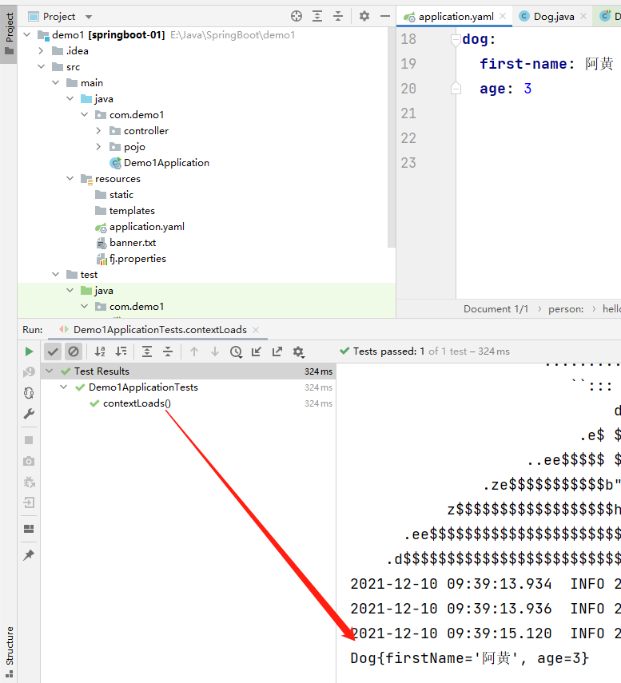This screenshot has width=621, height=683.
Task: Click the locate/select opened file target icon
Action: pyautogui.click(x=297, y=16)
